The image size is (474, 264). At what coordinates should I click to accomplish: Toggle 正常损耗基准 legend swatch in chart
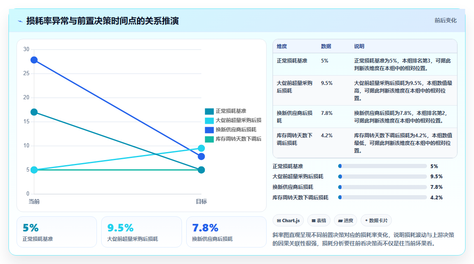pos(209,112)
